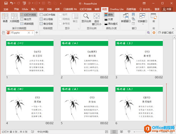The height and width of the screenshot is (134, 176).
Task: Click the Save icon in quick access toolbar
Action: [6, 3]
